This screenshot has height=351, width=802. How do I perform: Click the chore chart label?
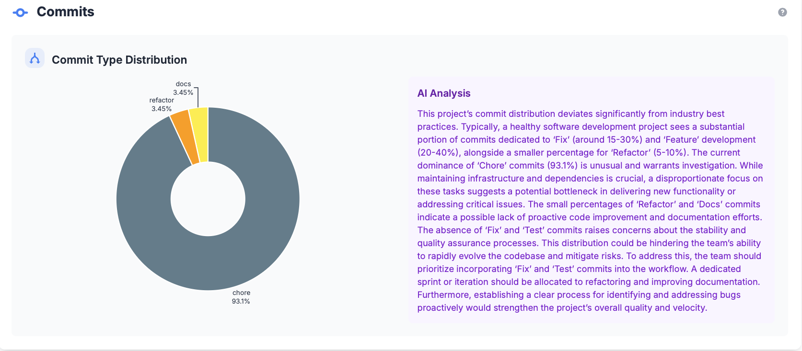(241, 293)
